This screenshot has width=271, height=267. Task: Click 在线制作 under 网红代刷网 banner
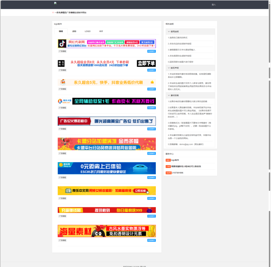152,51
